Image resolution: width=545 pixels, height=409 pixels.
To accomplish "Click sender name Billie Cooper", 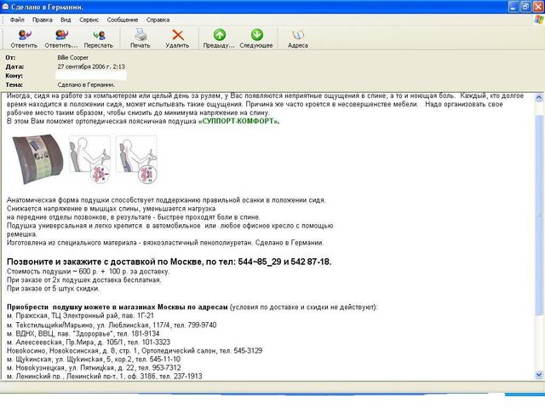I will (x=74, y=56).
